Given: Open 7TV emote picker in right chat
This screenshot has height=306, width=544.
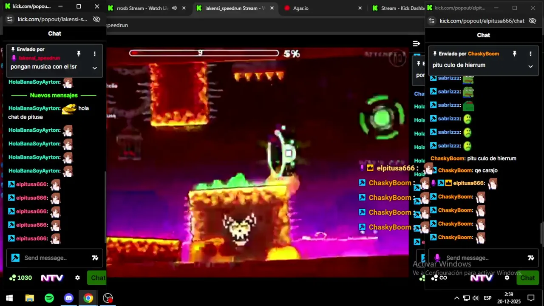Looking at the screenshot, I should 531,258.
